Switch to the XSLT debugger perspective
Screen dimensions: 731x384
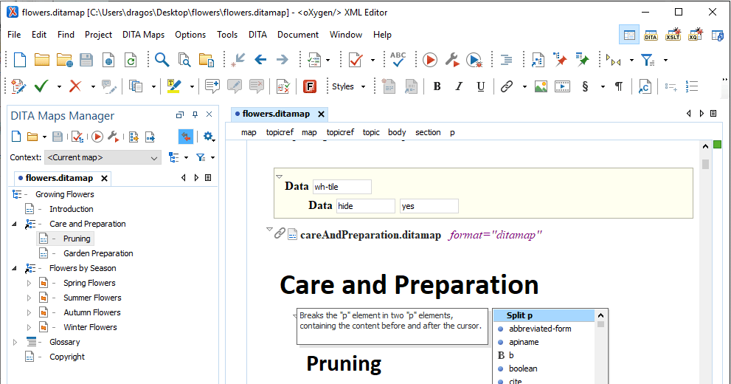click(x=673, y=35)
